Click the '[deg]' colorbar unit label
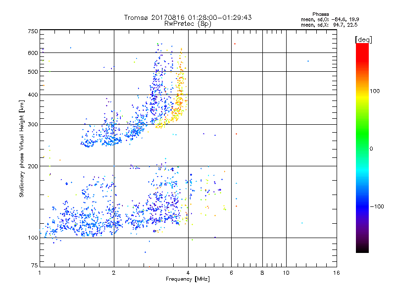The width and height of the screenshot is (396, 297). click(363, 40)
